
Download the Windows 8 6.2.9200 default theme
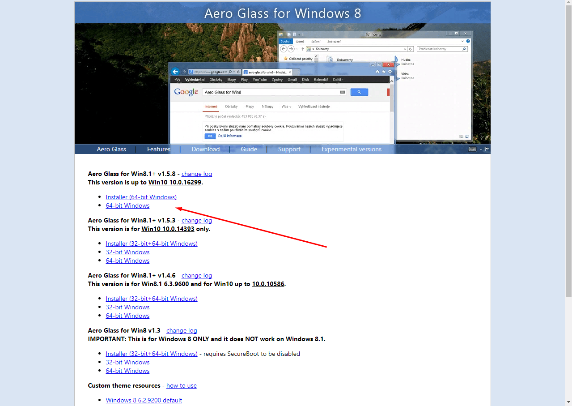coord(144,400)
